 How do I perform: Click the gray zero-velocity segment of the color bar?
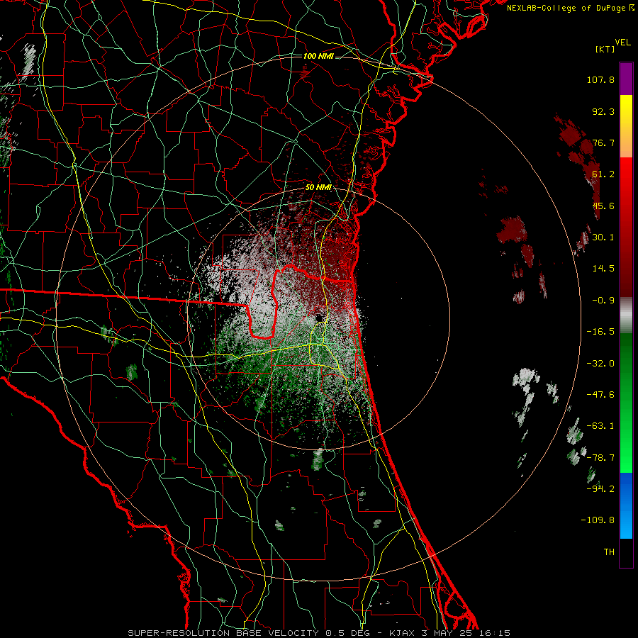pos(626,315)
